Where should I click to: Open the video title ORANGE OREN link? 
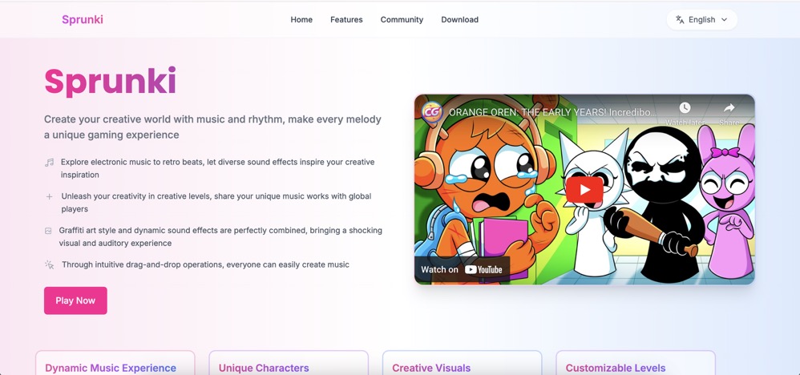pos(549,112)
